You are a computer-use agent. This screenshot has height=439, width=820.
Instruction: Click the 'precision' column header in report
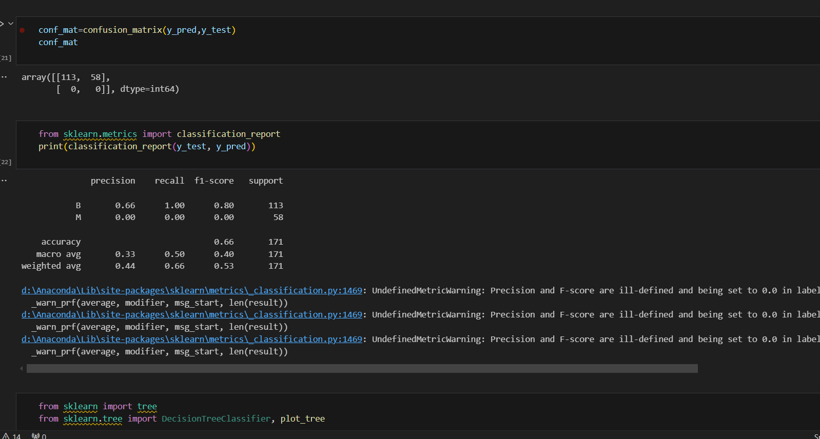[113, 181]
